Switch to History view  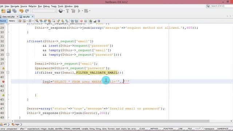click(12, 21)
